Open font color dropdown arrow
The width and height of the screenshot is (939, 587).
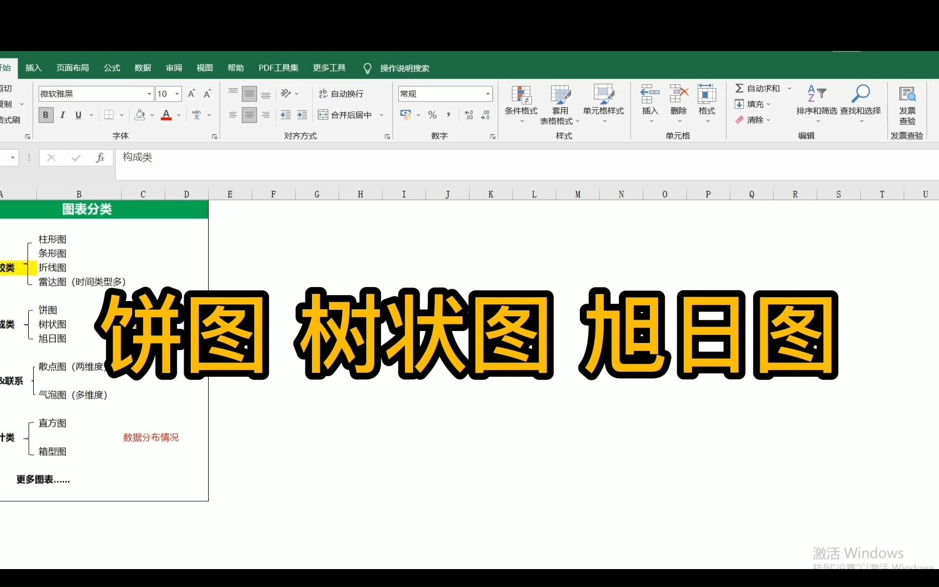click(x=179, y=115)
